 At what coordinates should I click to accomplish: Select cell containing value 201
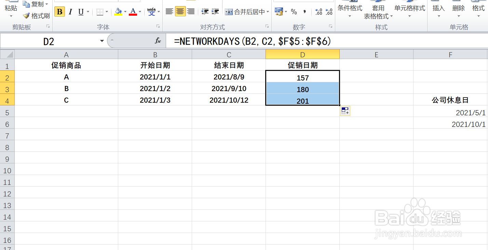click(x=303, y=100)
